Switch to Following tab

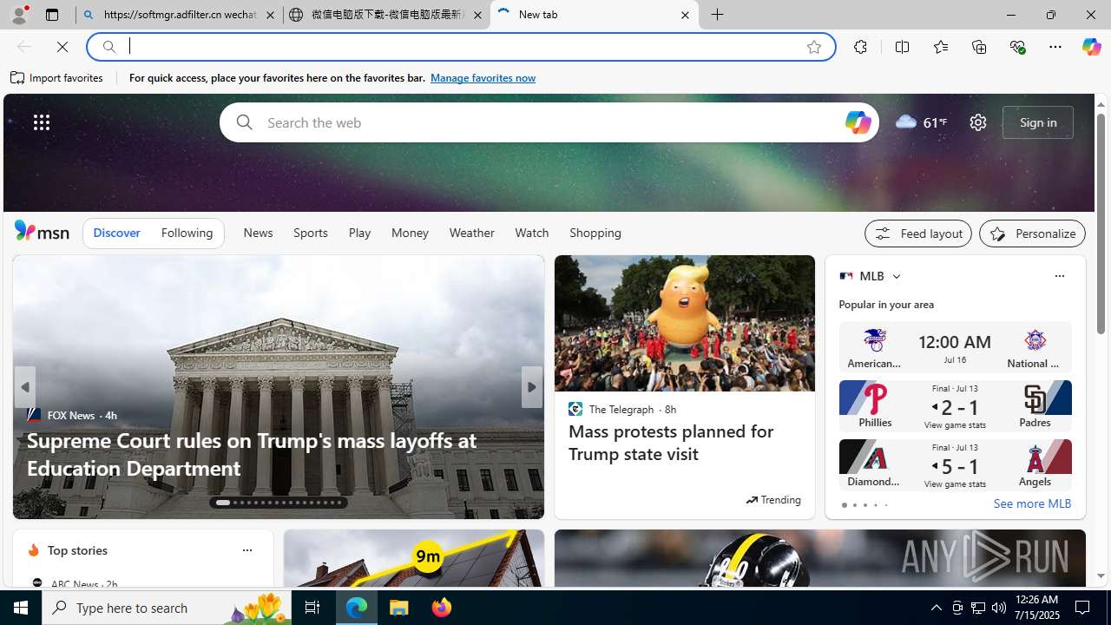click(187, 233)
